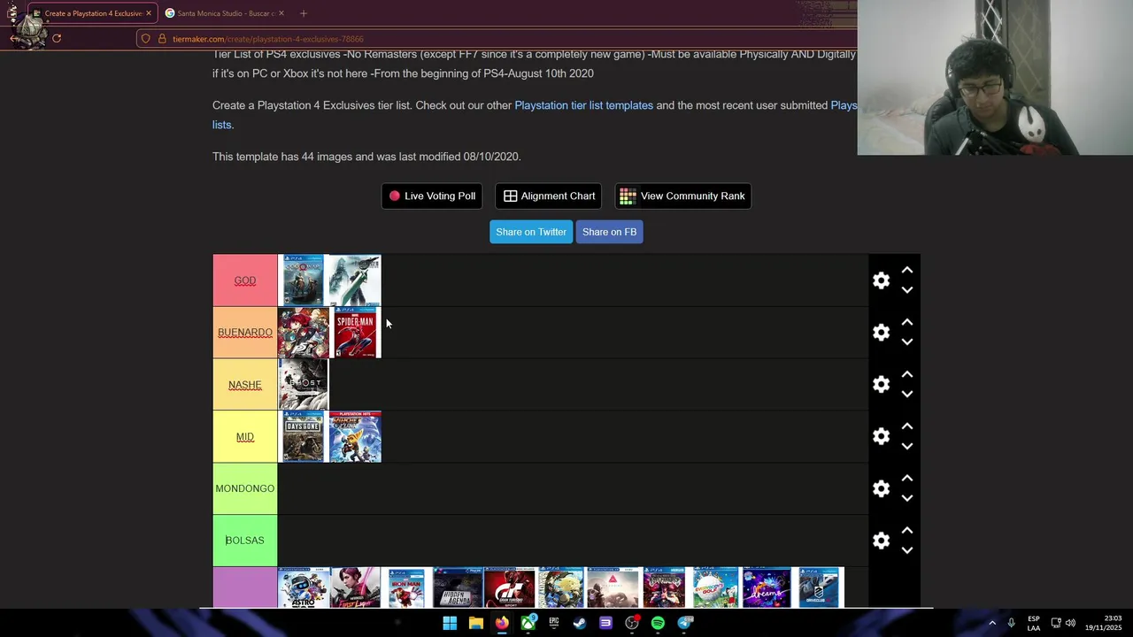This screenshot has width=1133, height=637.
Task: Move MONDONGO tier row up
Action: pos(907,478)
